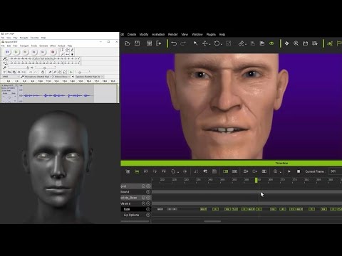Select the Audacity Time Shift tool
This screenshot has width=342, height=256.
click(x=67, y=54)
